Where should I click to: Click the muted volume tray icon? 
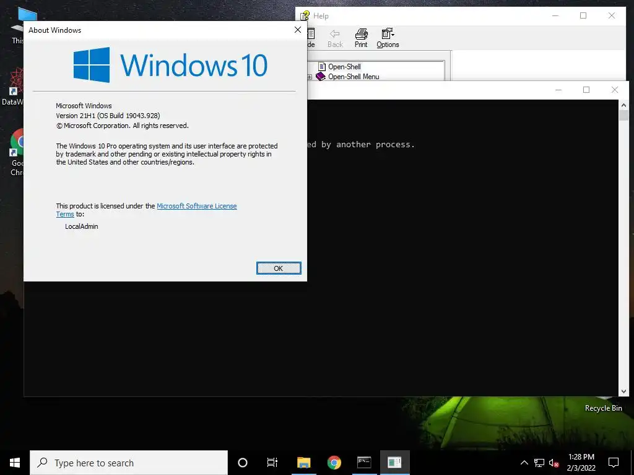click(x=554, y=463)
